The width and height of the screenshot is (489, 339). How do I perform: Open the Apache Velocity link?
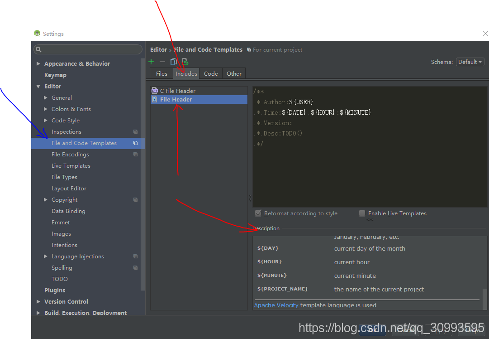pos(276,305)
